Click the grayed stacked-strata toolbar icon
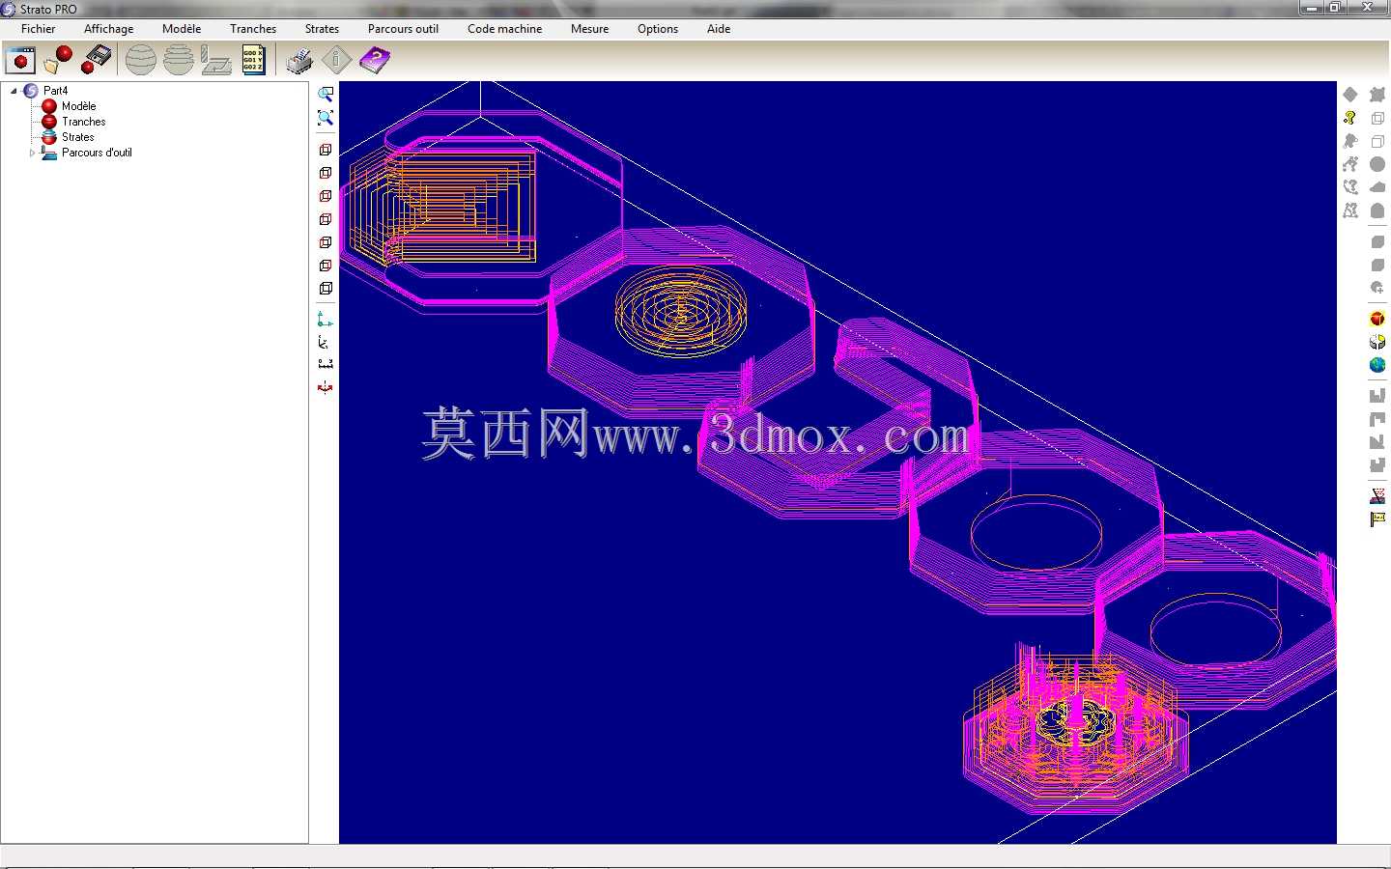 179,60
